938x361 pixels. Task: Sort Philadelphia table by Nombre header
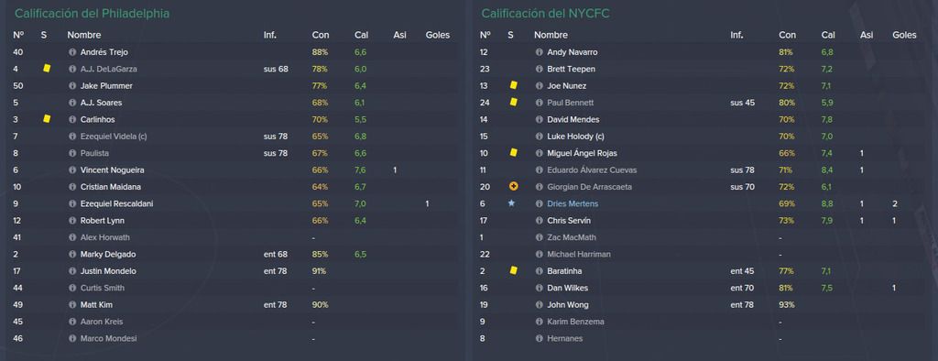pos(83,36)
